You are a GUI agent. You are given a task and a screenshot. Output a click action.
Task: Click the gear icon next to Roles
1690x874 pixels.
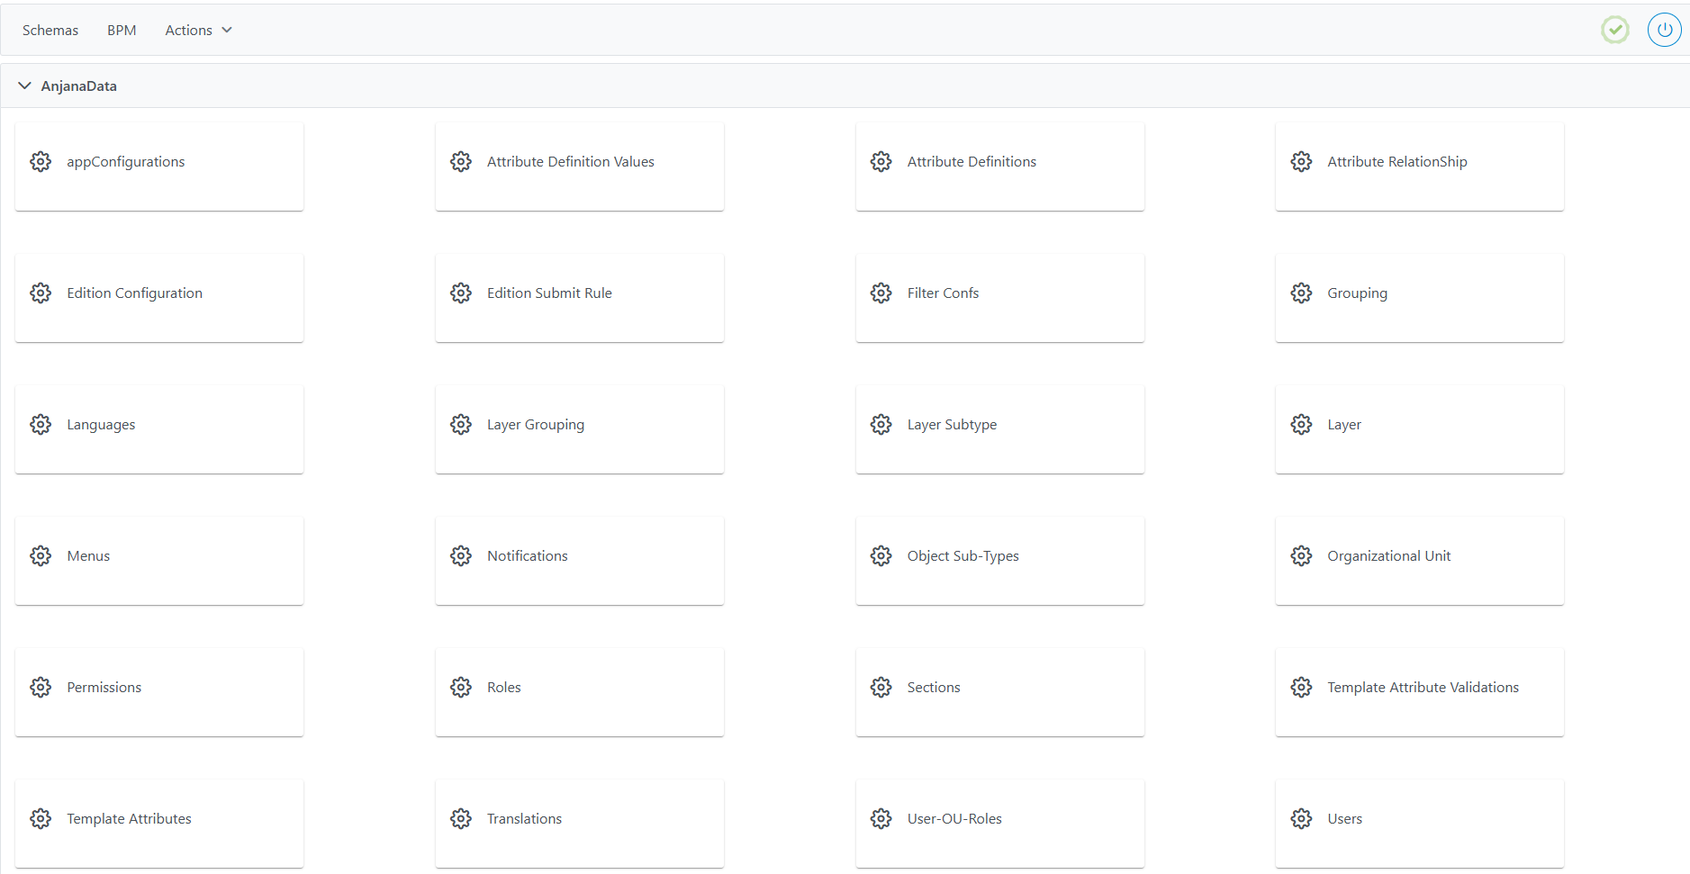(x=461, y=688)
